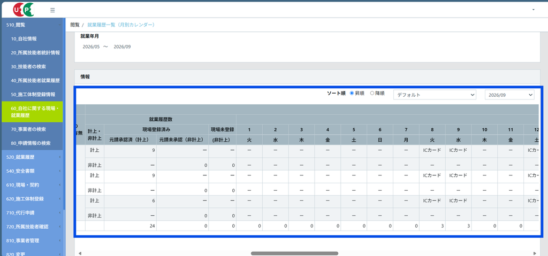
Task: Click the 現場未登録 column header
Action: coord(222,129)
